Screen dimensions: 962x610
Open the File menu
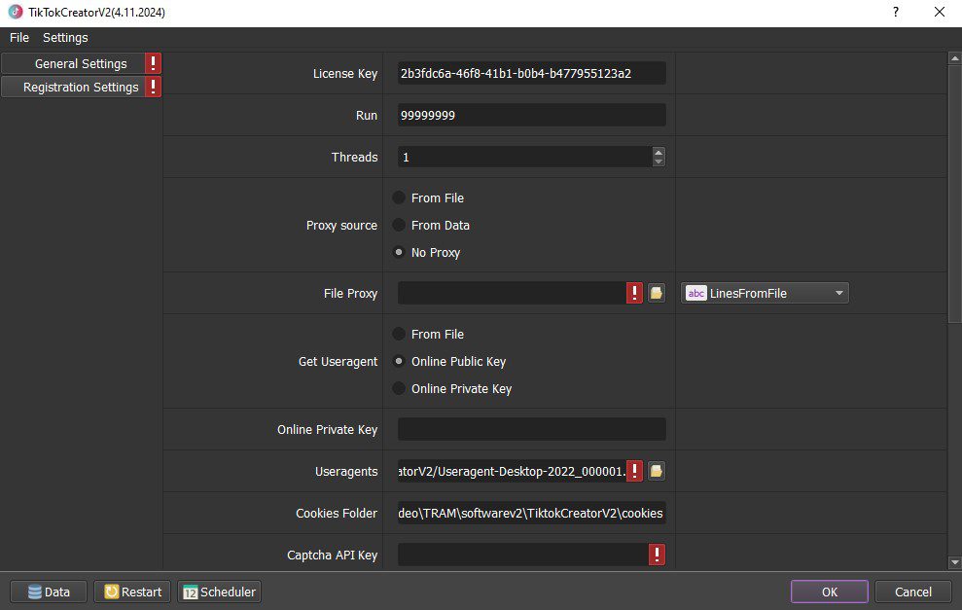point(19,37)
